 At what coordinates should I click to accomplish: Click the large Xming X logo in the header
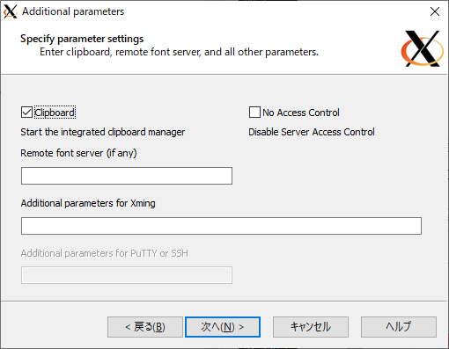pyautogui.click(x=423, y=48)
